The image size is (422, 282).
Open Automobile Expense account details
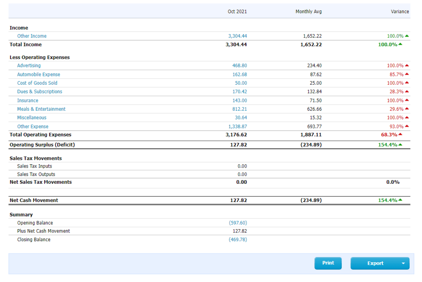(38, 74)
